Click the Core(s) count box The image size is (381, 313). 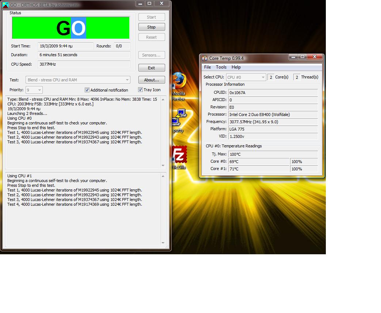point(271,77)
